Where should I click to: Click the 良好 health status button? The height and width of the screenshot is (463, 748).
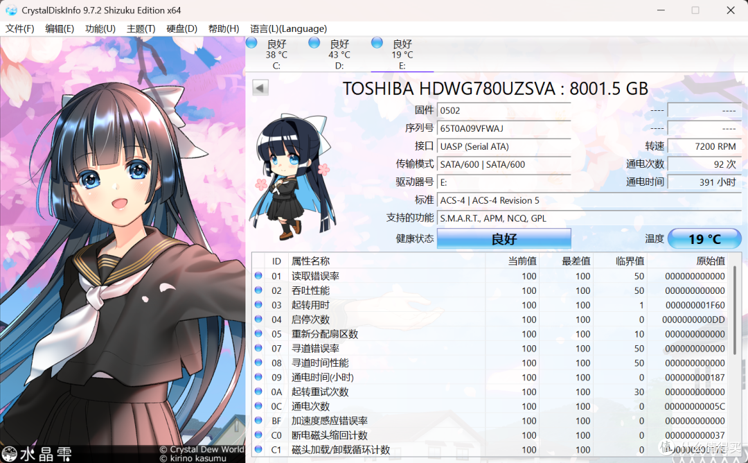click(x=504, y=238)
